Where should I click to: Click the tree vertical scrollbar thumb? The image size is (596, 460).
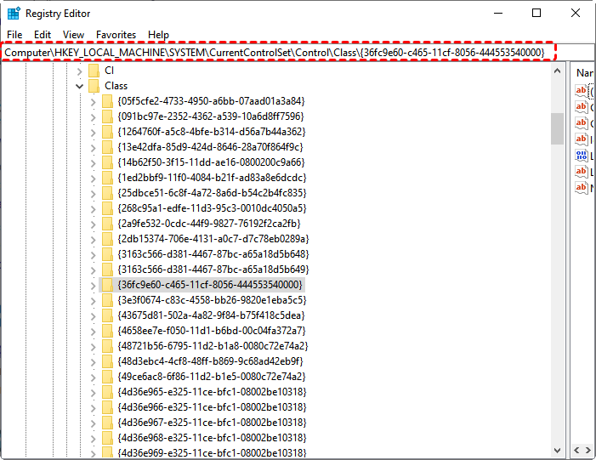(557, 128)
